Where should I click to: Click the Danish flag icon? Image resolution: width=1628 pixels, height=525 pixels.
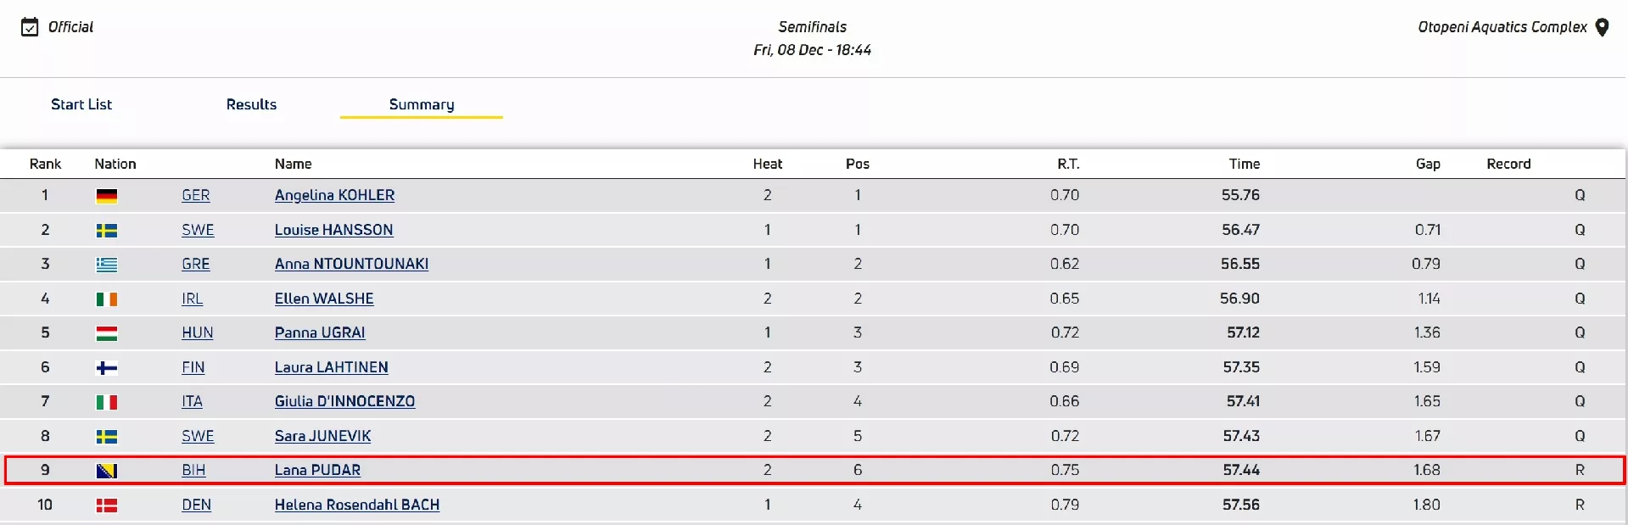[x=107, y=505]
